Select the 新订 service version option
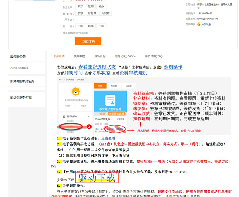239x197 pixels. click(80, 6)
